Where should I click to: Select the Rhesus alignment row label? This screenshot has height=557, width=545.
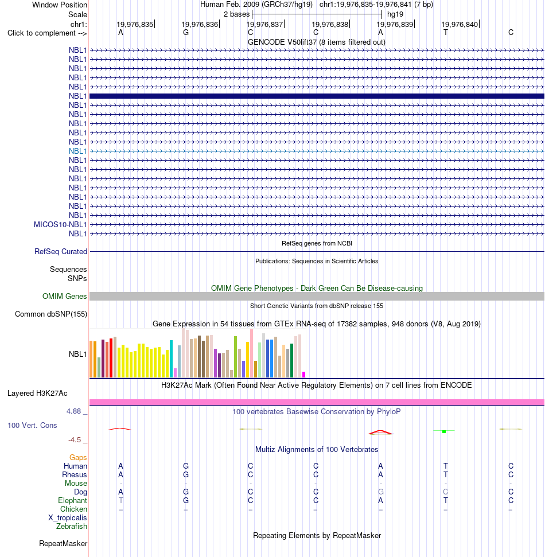pos(74,474)
